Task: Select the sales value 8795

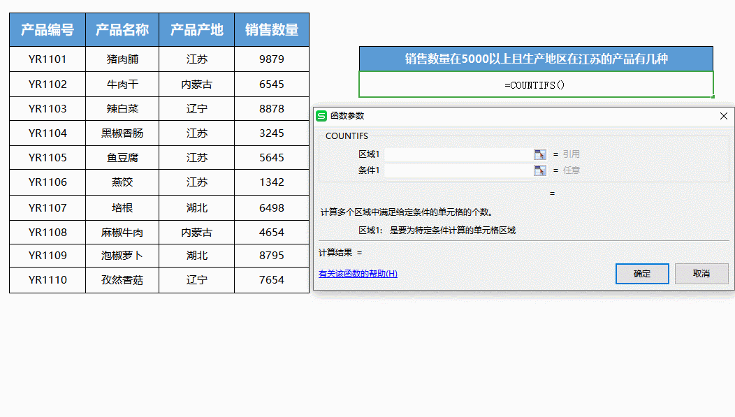Action: tap(272, 256)
